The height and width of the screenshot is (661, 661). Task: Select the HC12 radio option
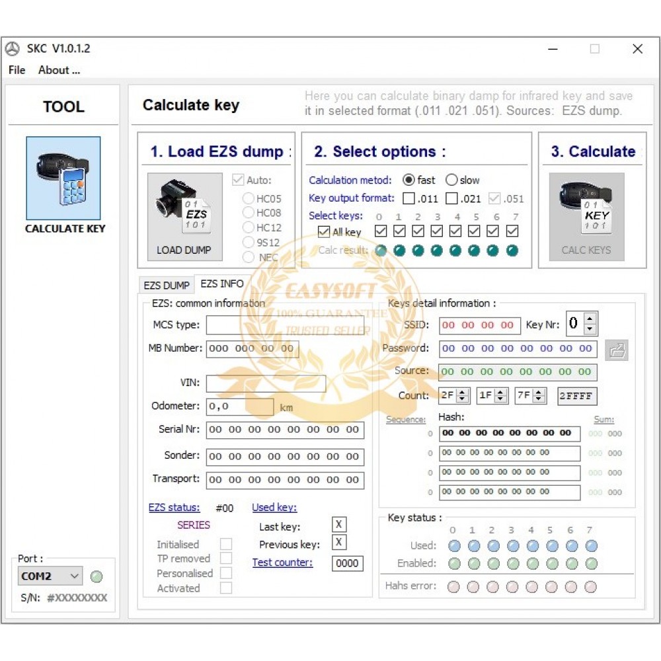point(249,227)
